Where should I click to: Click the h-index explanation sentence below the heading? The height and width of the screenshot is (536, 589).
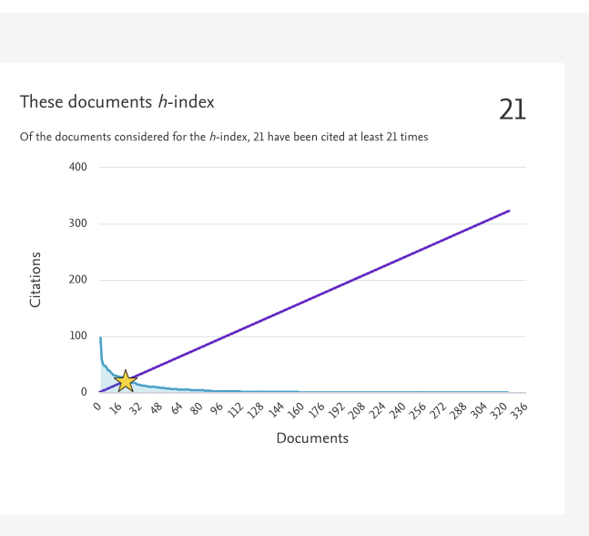click(x=224, y=137)
